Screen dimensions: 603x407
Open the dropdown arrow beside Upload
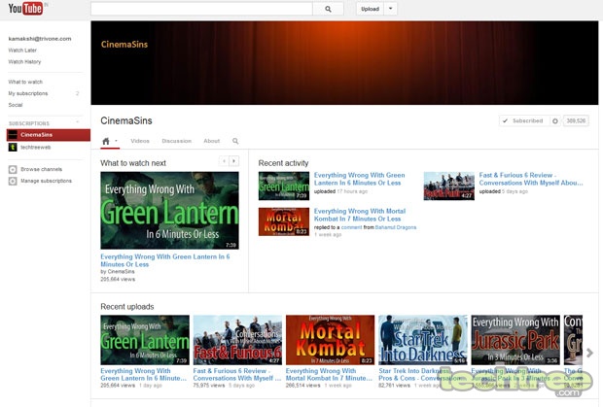point(390,9)
